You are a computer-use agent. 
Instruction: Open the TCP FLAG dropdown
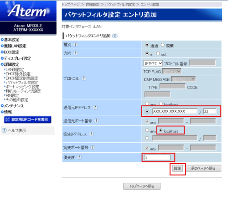tap(171, 71)
